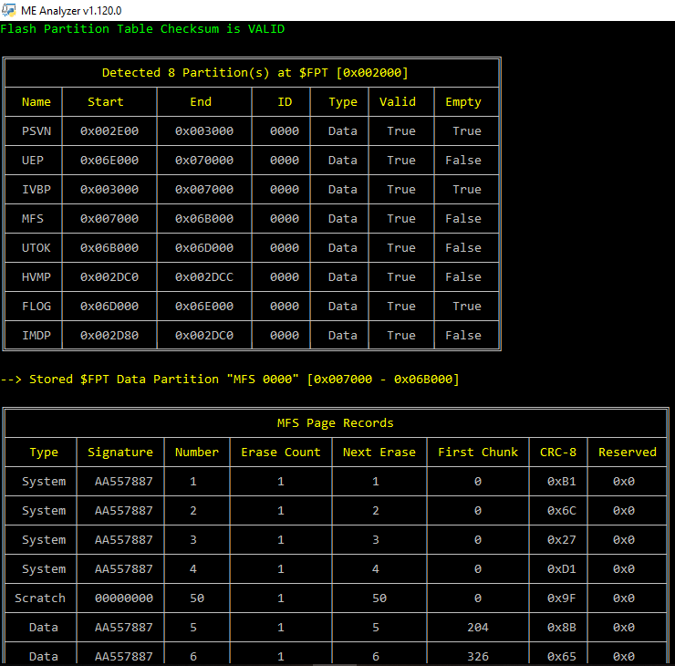
Task: Click the Reserved column header
Action: (628, 452)
